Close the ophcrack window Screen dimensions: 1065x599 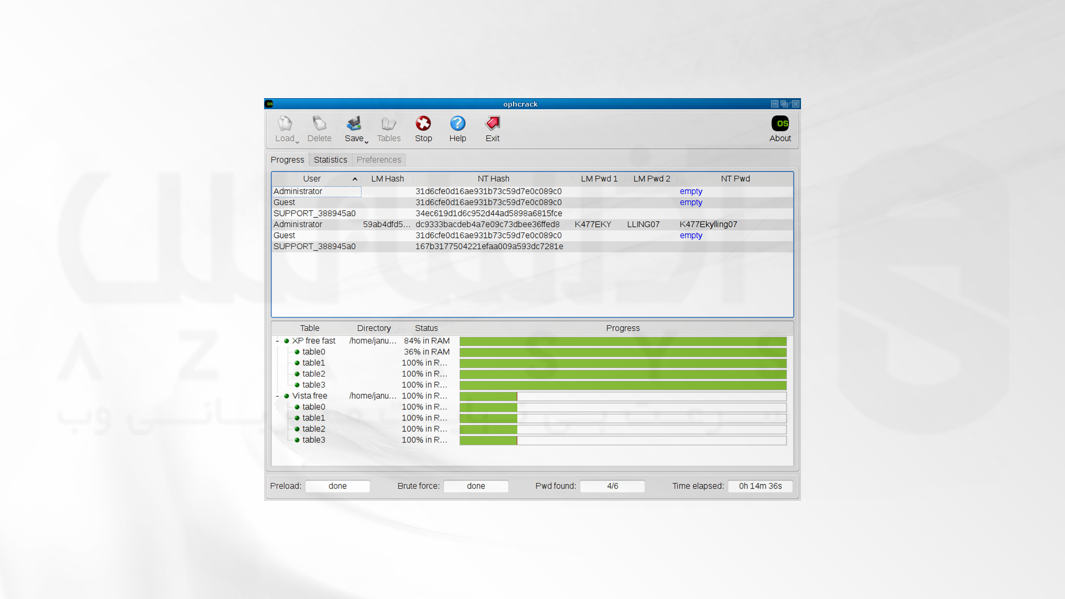point(795,104)
